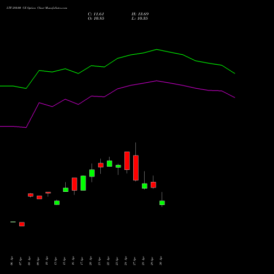The height and width of the screenshot is (274, 274).
Task: Select the 21 Apr date label
Action: point(100,261)
